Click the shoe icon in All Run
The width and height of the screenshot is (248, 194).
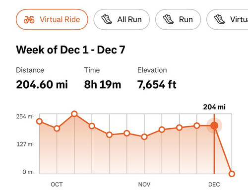[107, 19]
